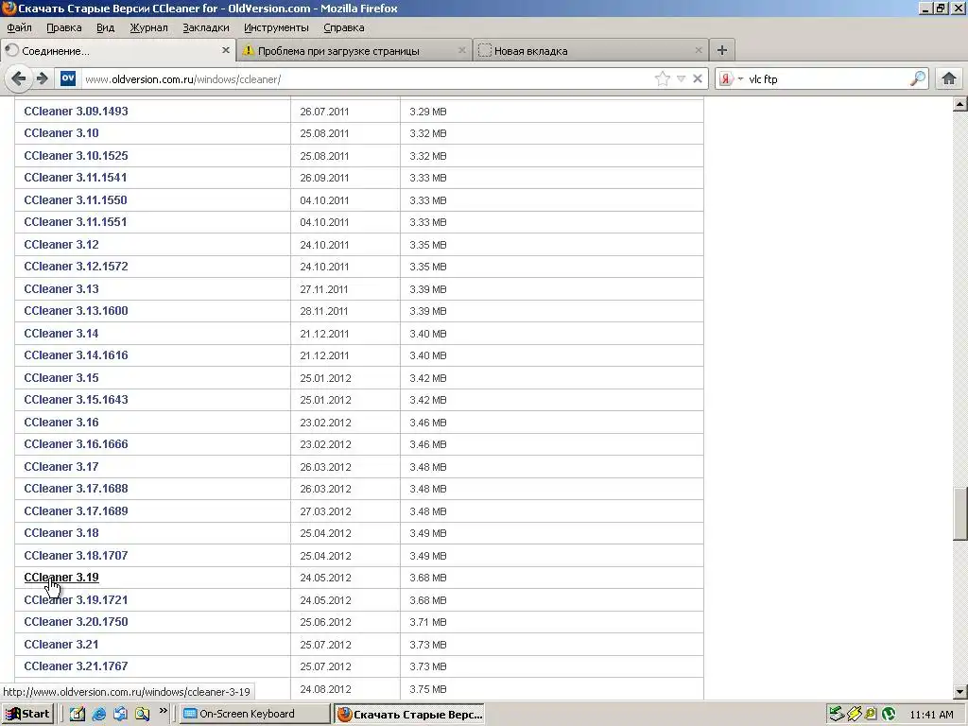
Task: Open the CCleaner 3.11.1551 link
Action: pos(76,221)
